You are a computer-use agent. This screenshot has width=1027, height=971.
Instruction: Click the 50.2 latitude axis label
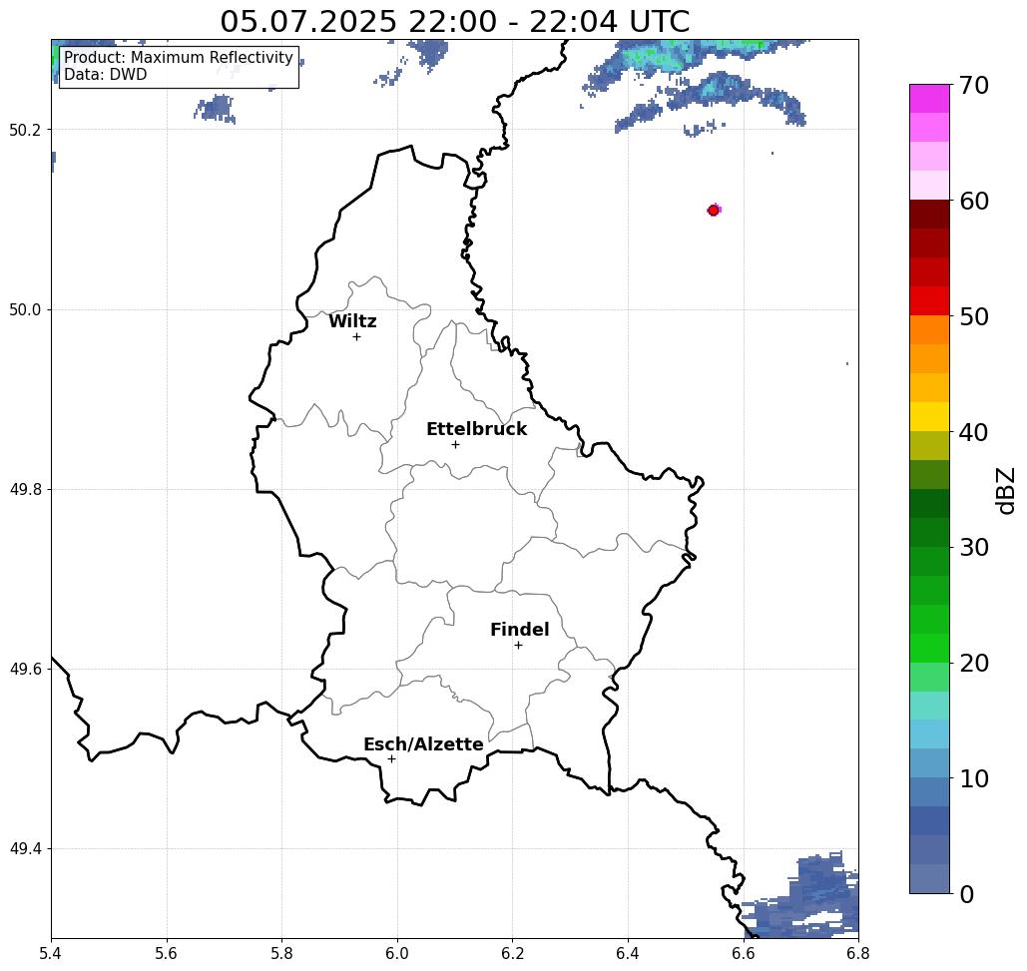[25, 130]
